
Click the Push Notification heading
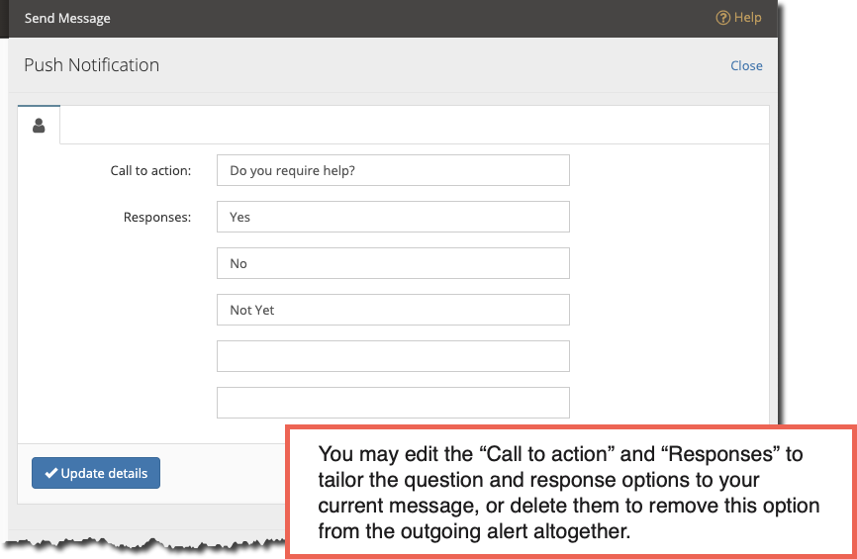[92, 65]
